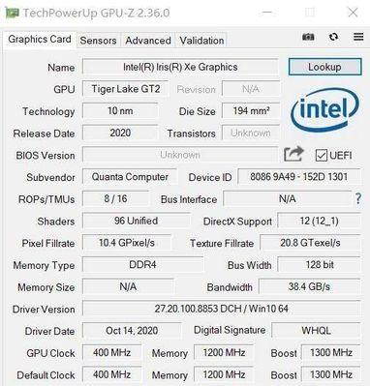
Task: Open the Advanced tab
Action: [x=148, y=41]
